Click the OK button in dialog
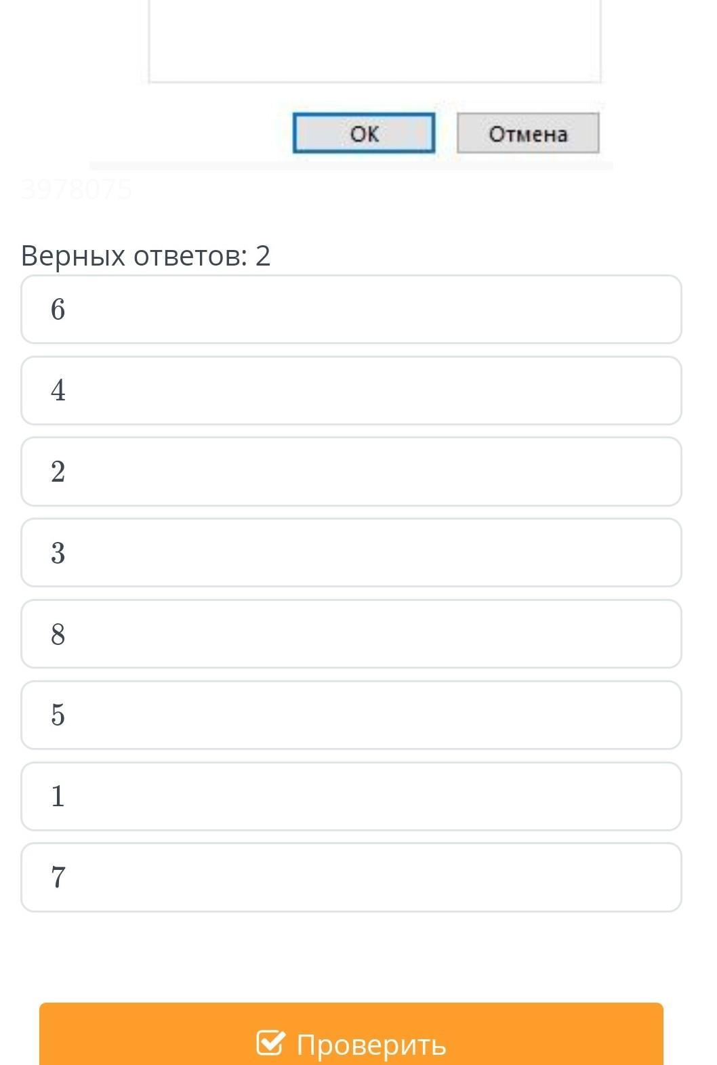Viewport: 717px width, 1065px height. point(364,133)
